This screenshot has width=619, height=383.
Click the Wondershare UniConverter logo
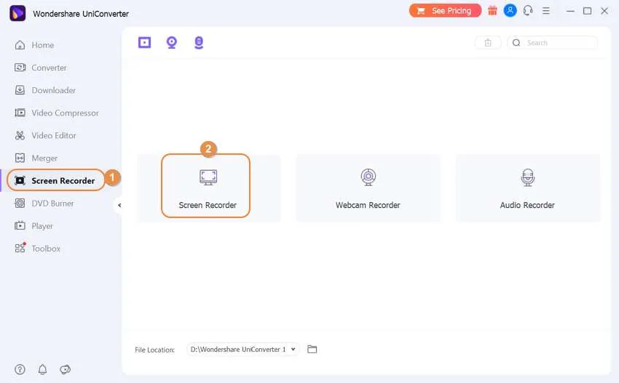pyautogui.click(x=17, y=13)
